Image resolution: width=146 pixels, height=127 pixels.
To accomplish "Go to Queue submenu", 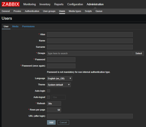I will 99,11.
